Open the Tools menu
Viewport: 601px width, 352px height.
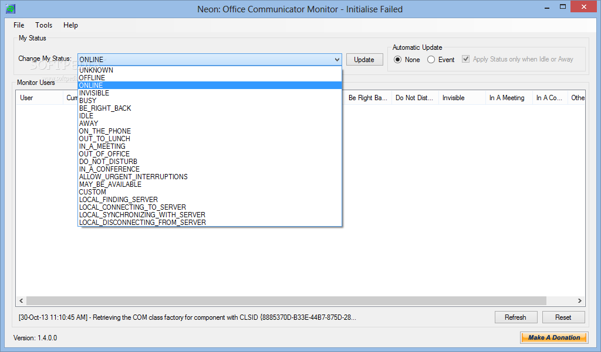(x=43, y=25)
